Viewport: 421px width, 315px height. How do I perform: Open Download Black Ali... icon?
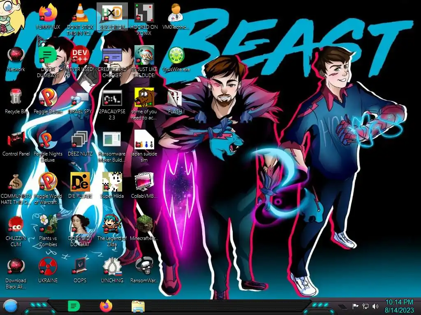point(16,266)
